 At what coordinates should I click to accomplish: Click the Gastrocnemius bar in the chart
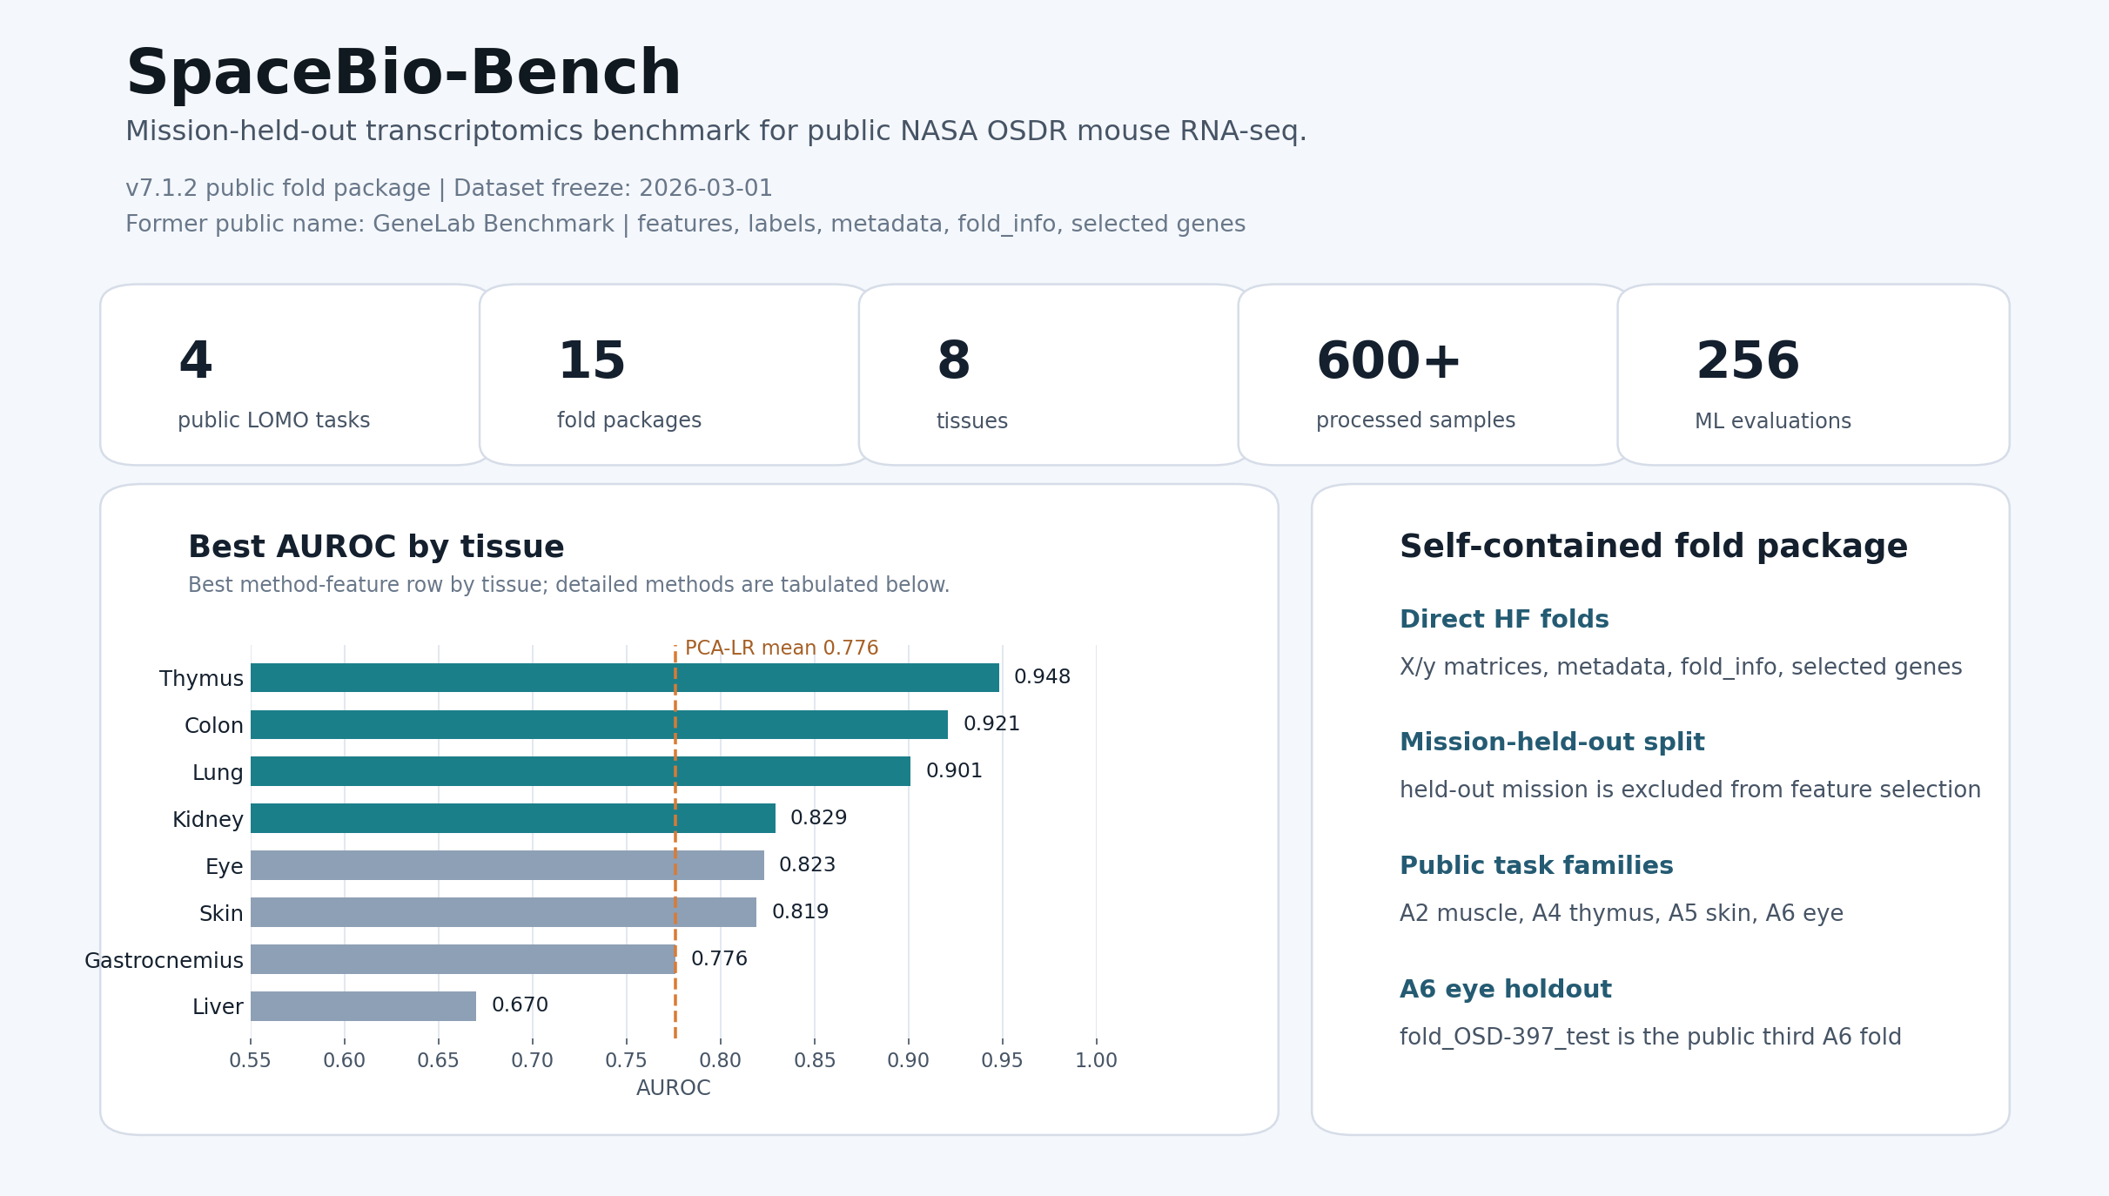(463, 959)
